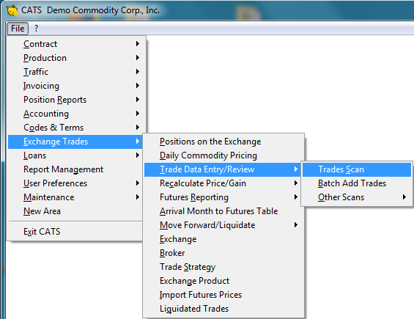This screenshot has height=319, width=414.
Task: Choose Report Management from File menu
Action: point(75,169)
